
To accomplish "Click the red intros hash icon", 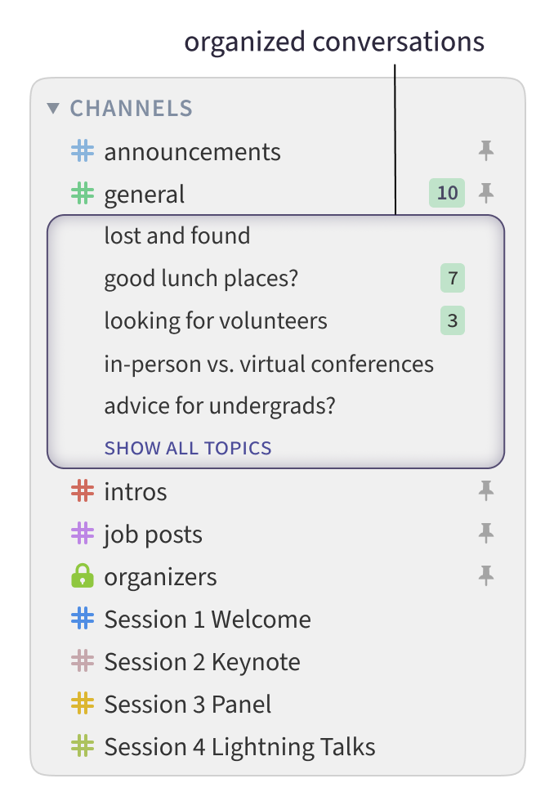I will pyautogui.click(x=83, y=491).
